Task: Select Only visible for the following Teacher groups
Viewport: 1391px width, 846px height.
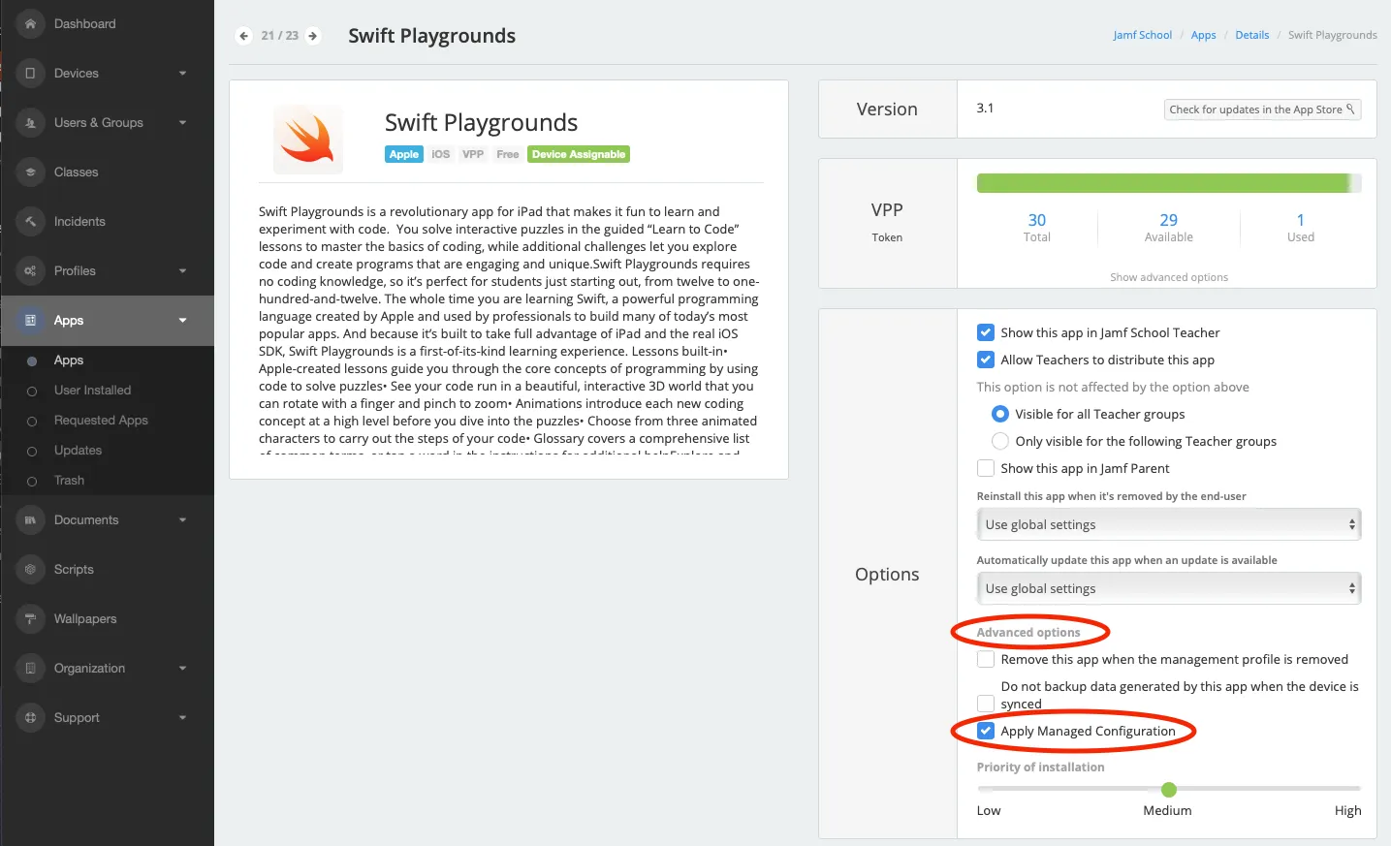Action: pos(999,441)
